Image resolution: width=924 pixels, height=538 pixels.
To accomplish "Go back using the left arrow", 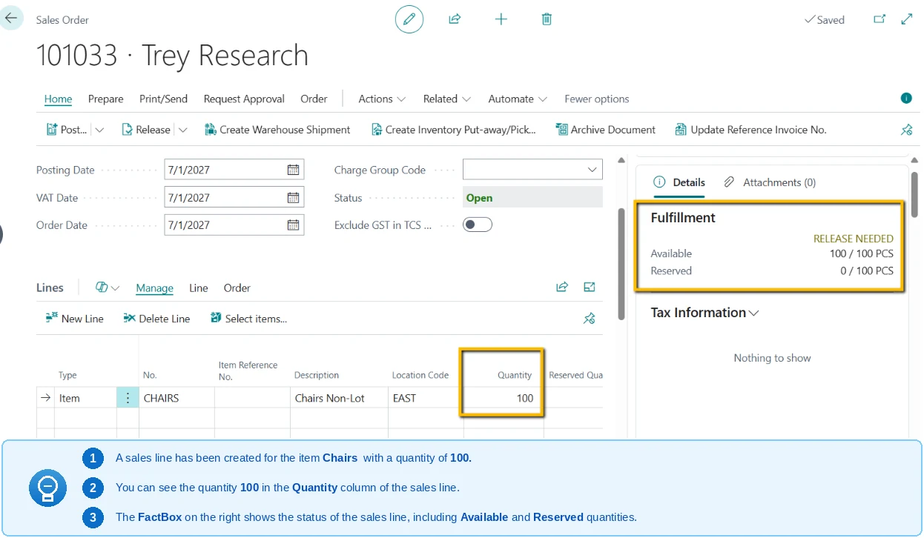I will click(11, 18).
